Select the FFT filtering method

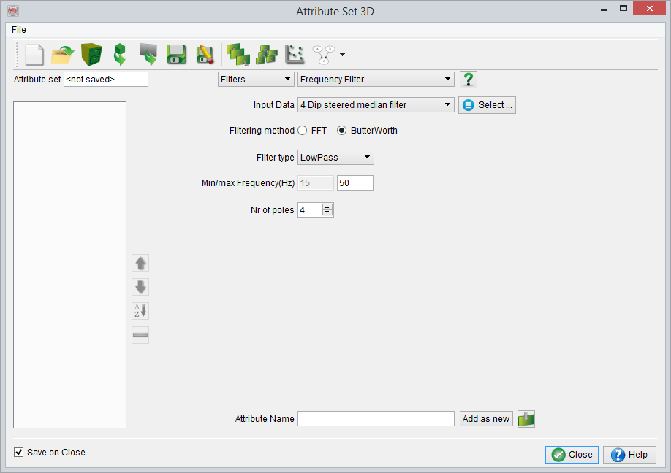click(303, 131)
